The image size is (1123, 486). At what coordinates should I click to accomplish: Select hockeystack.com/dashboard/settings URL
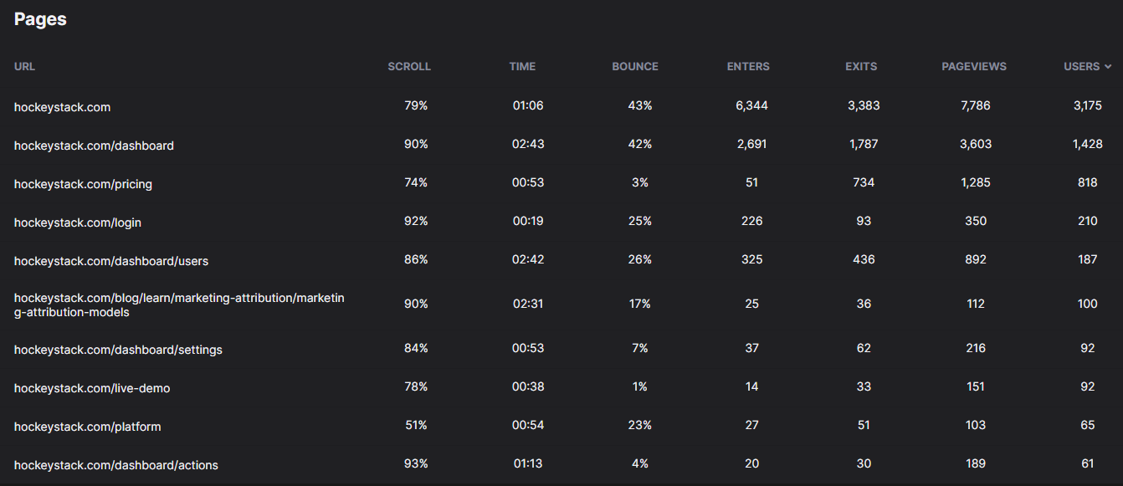pyautogui.click(x=118, y=350)
